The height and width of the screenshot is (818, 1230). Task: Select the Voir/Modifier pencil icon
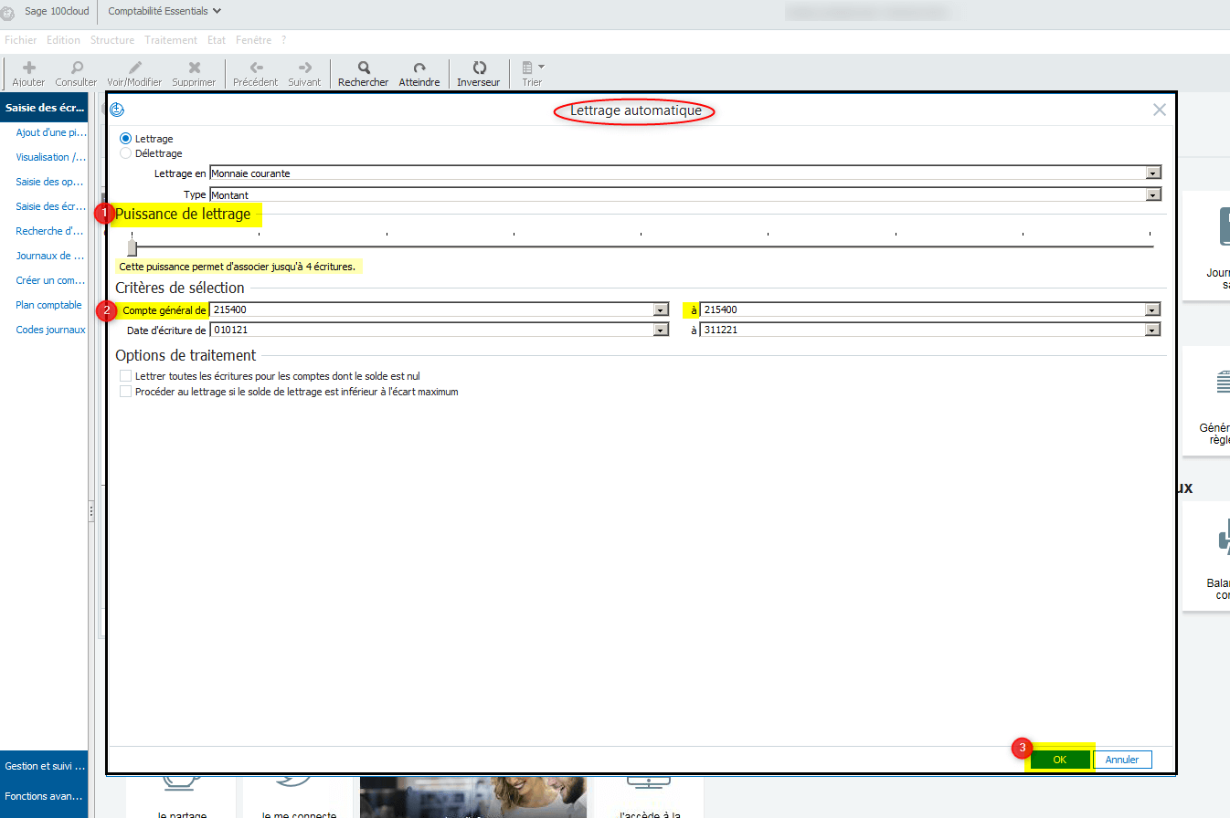pos(134,68)
